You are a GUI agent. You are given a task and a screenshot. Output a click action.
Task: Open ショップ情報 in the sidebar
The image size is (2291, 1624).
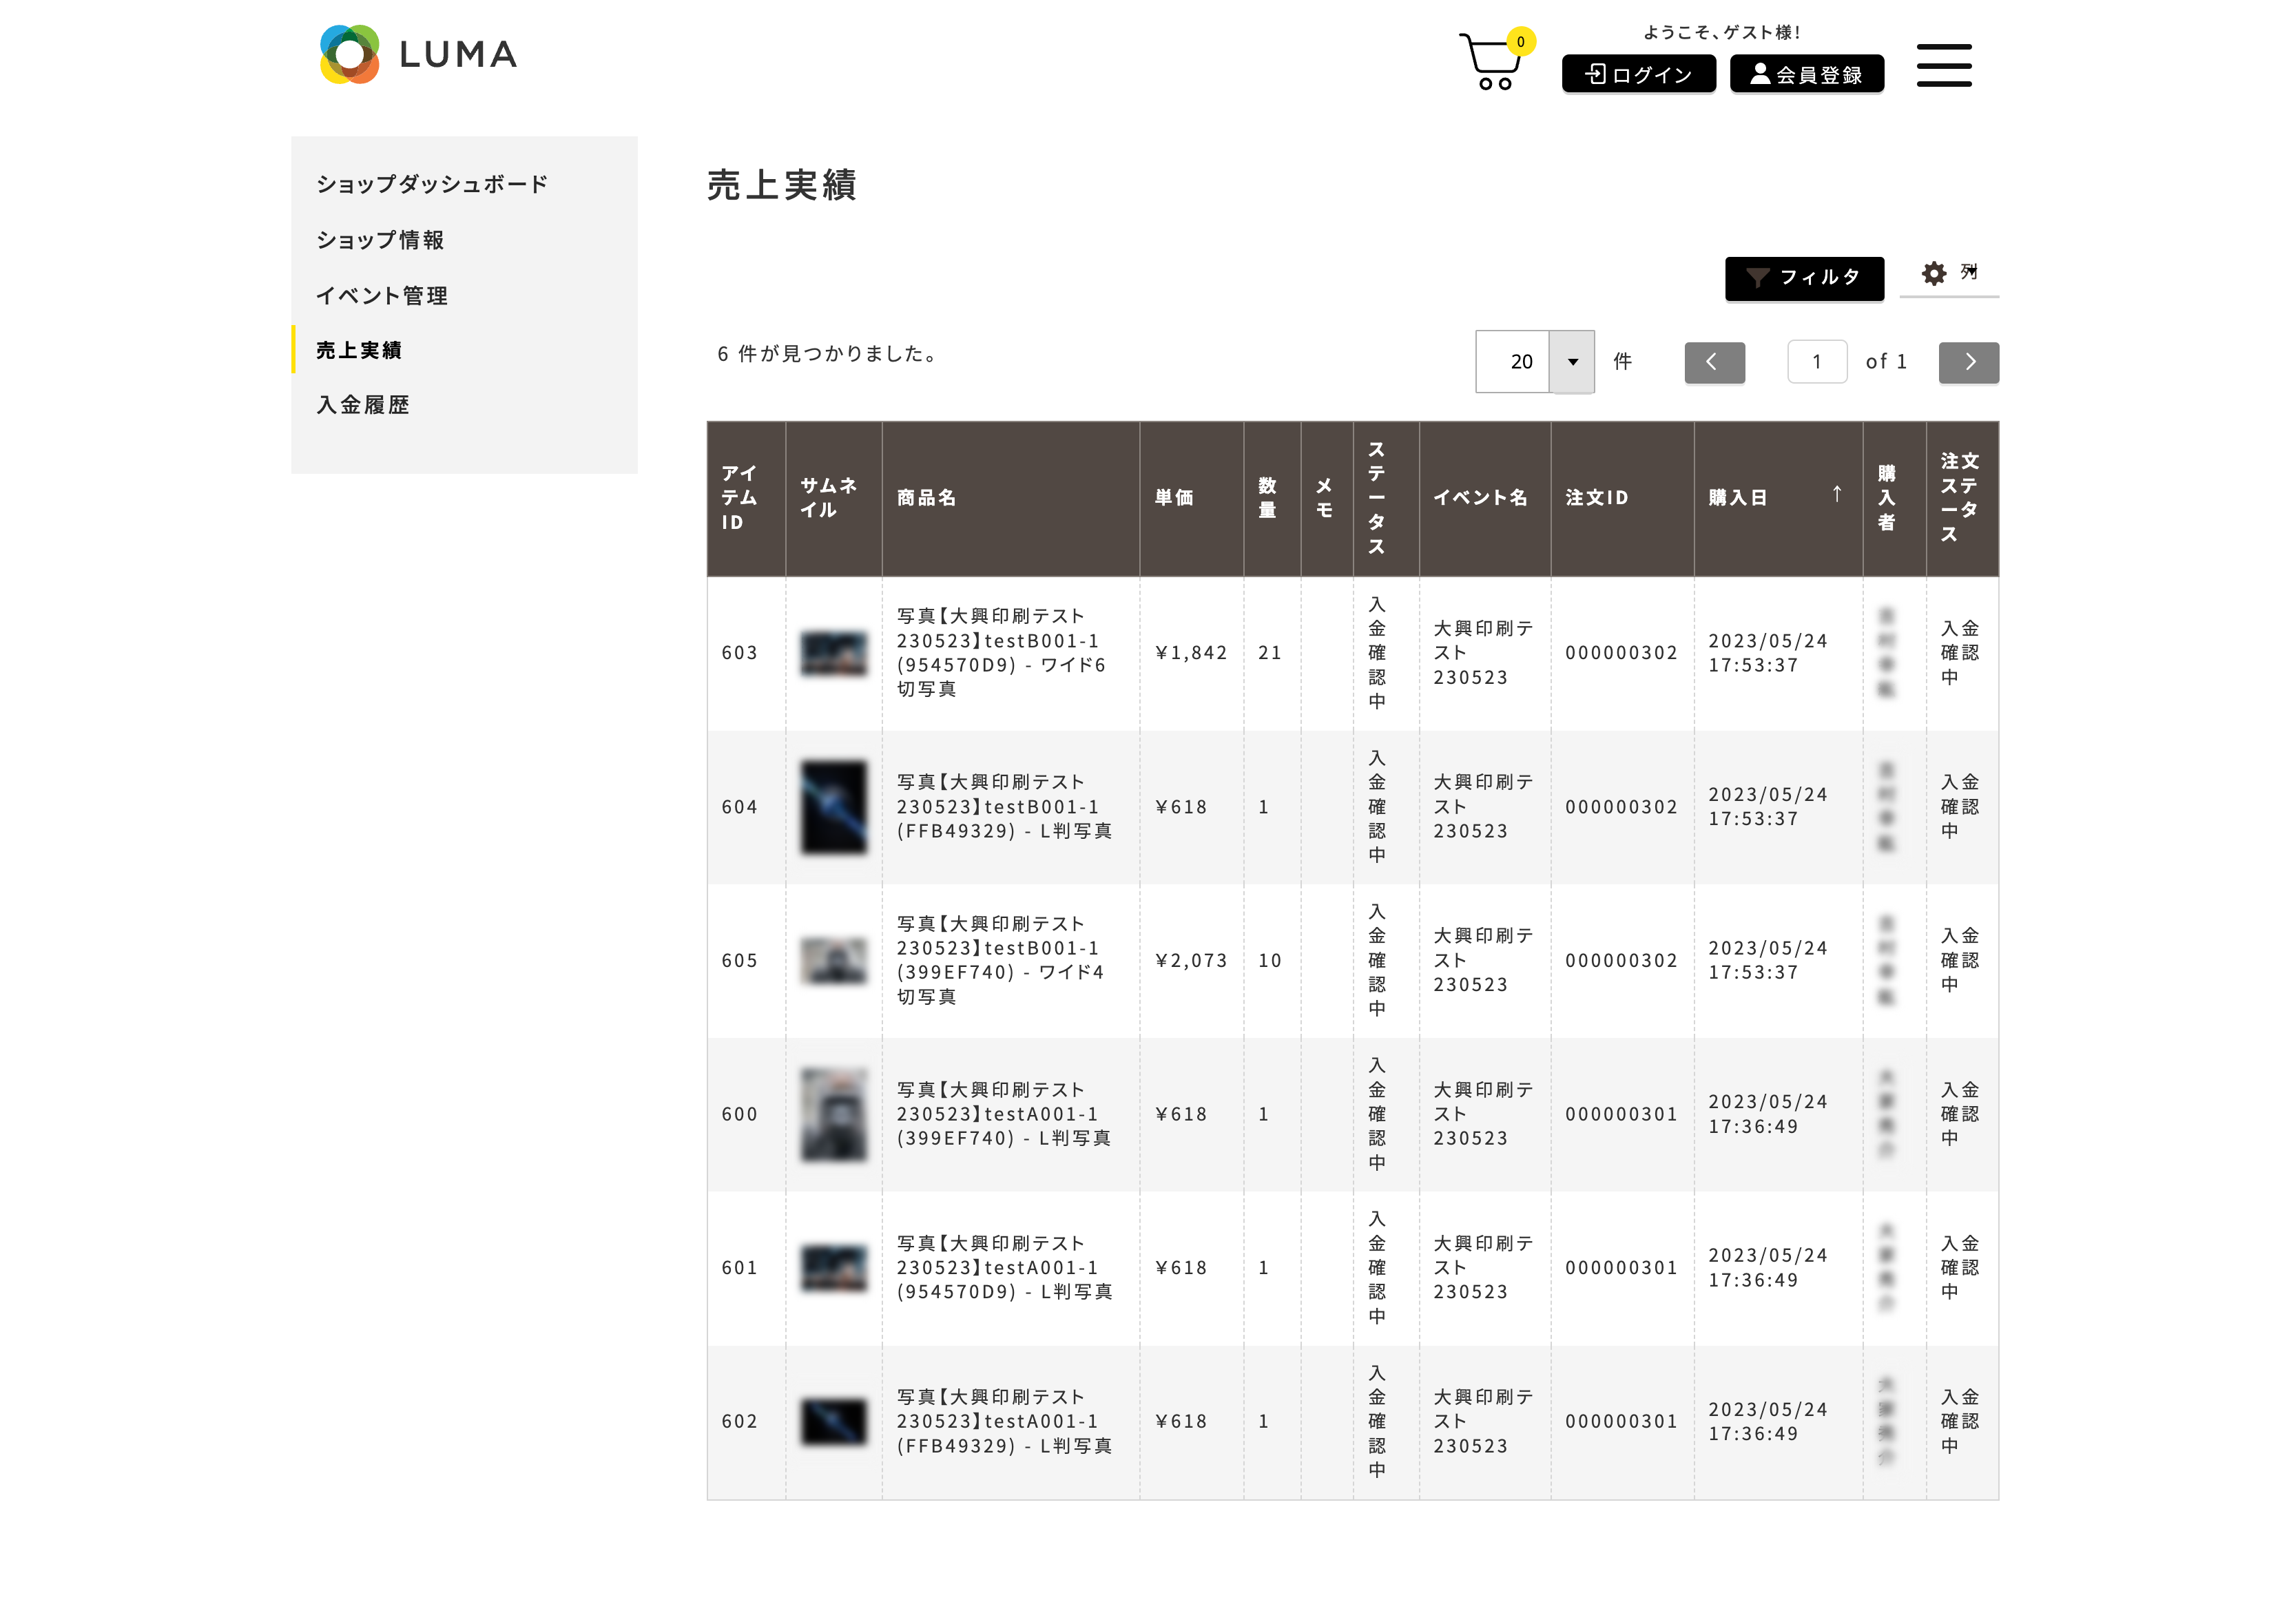click(380, 240)
